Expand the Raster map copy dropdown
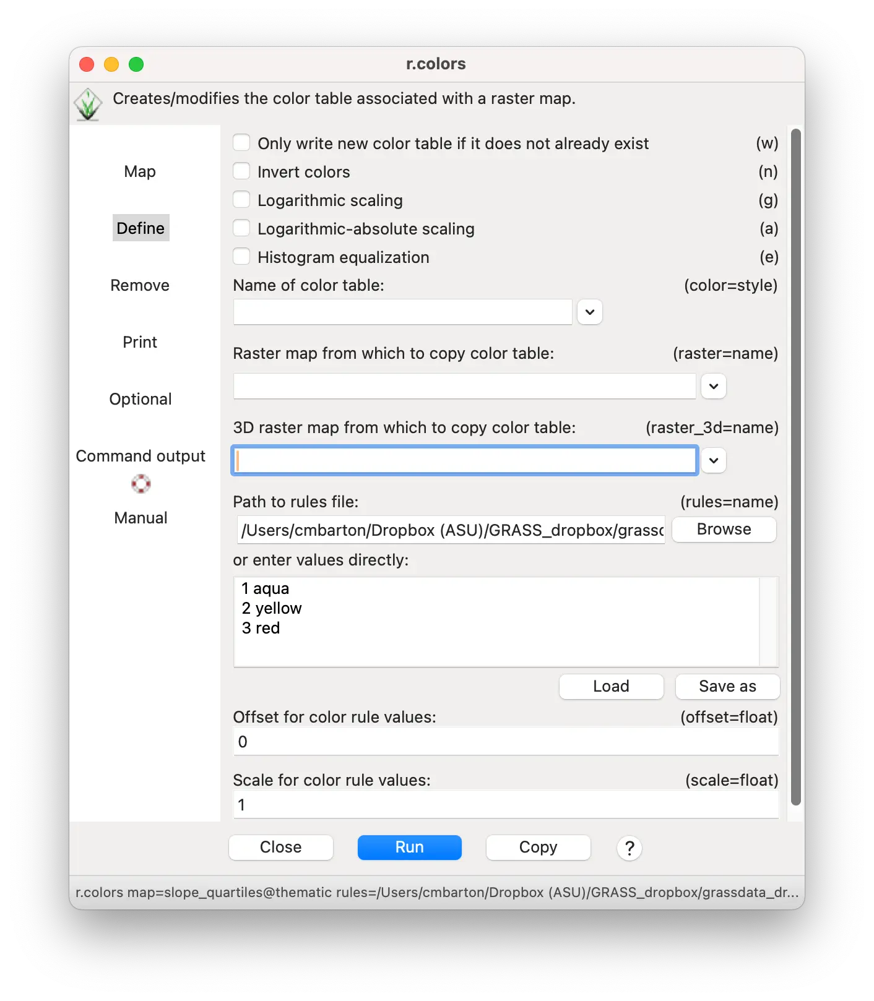Viewport: 874px width, 1001px height. pyautogui.click(x=713, y=386)
